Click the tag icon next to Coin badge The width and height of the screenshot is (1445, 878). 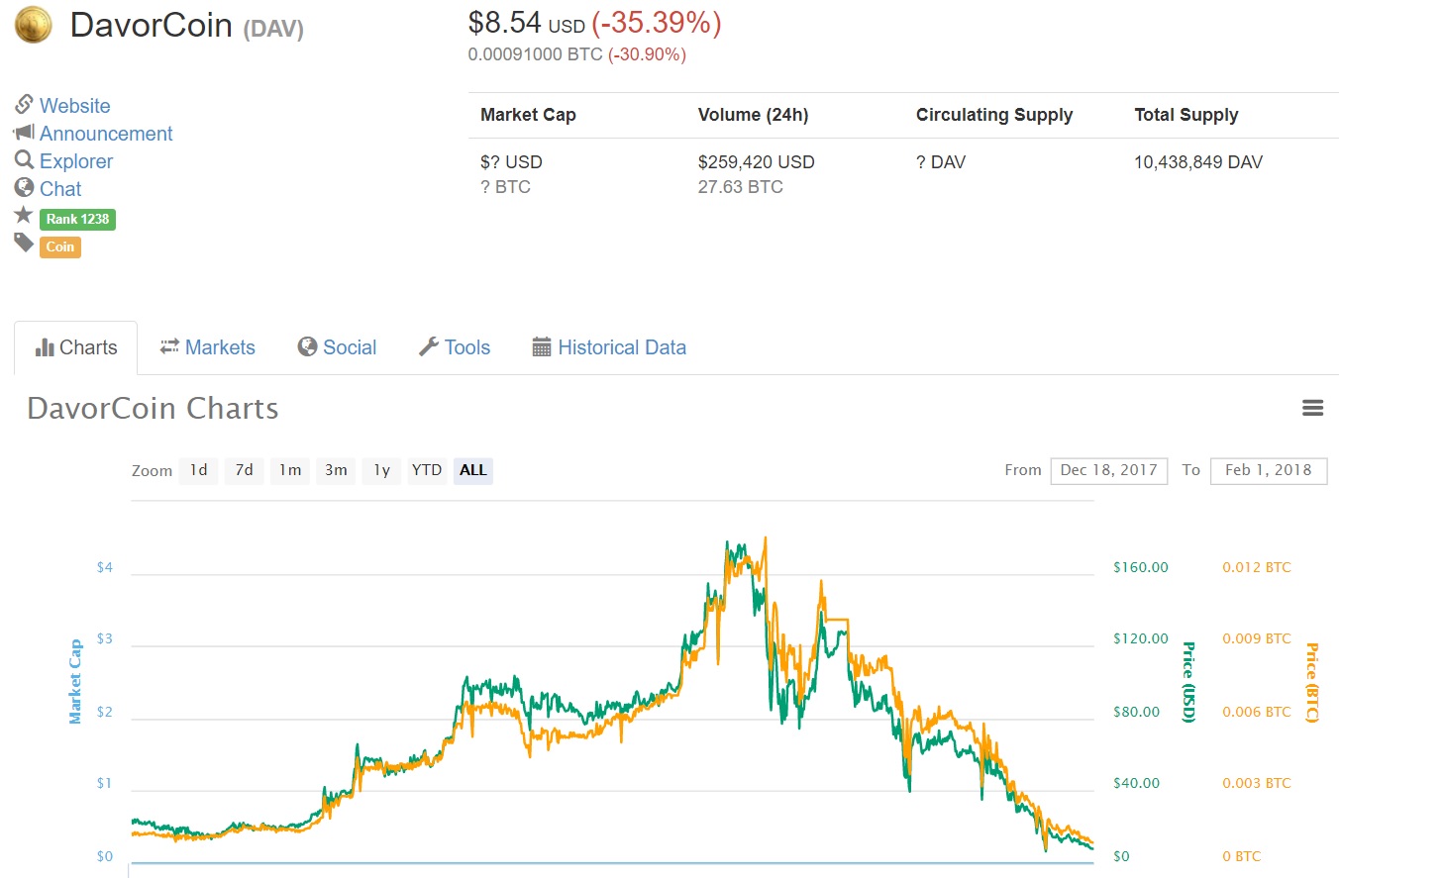click(24, 243)
